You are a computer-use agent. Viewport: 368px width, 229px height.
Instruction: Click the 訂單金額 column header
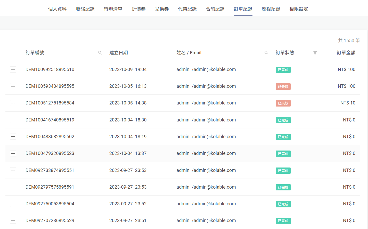coord(346,53)
